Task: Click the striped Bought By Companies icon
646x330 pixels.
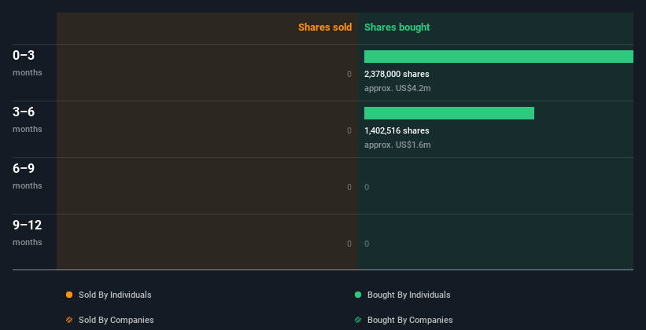Action: [358, 320]
